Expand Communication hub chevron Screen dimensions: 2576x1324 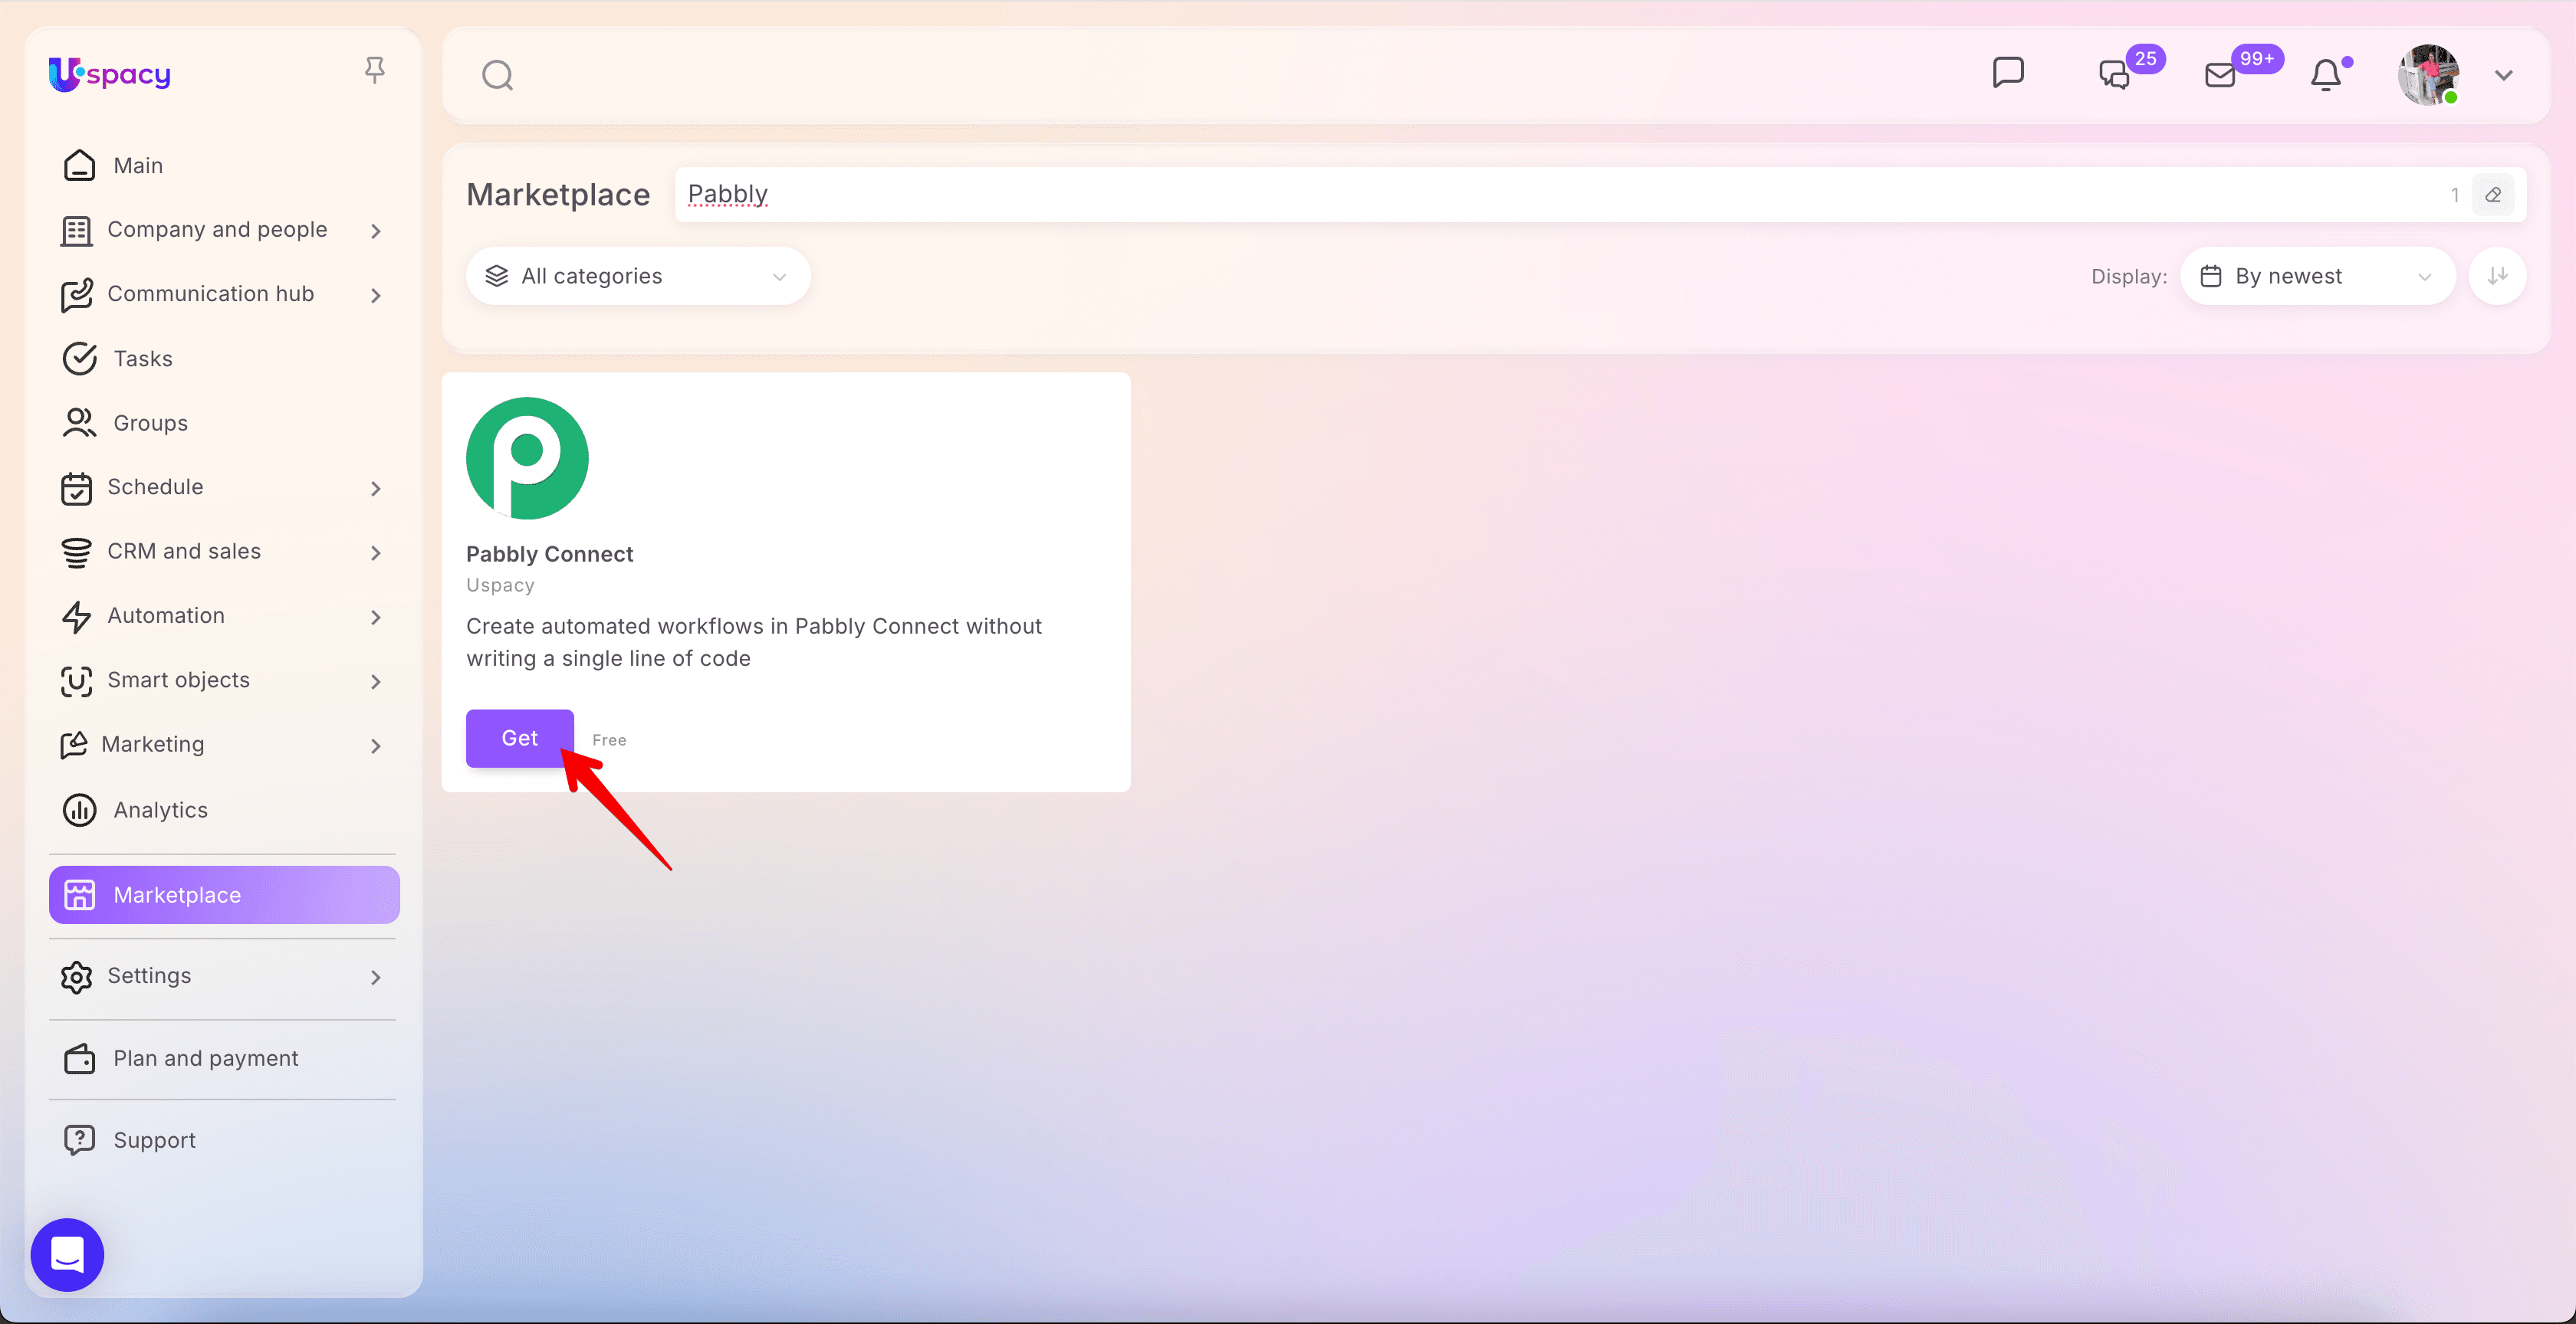376,295
